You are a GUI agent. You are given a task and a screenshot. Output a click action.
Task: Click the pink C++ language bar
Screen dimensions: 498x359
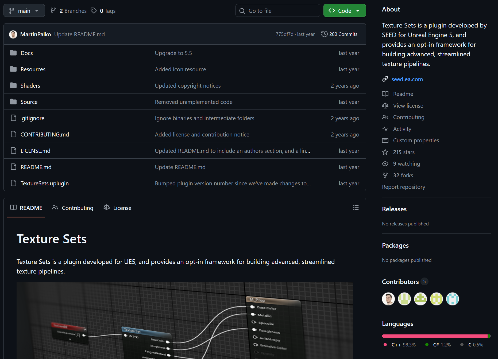[x=434, y=336]
